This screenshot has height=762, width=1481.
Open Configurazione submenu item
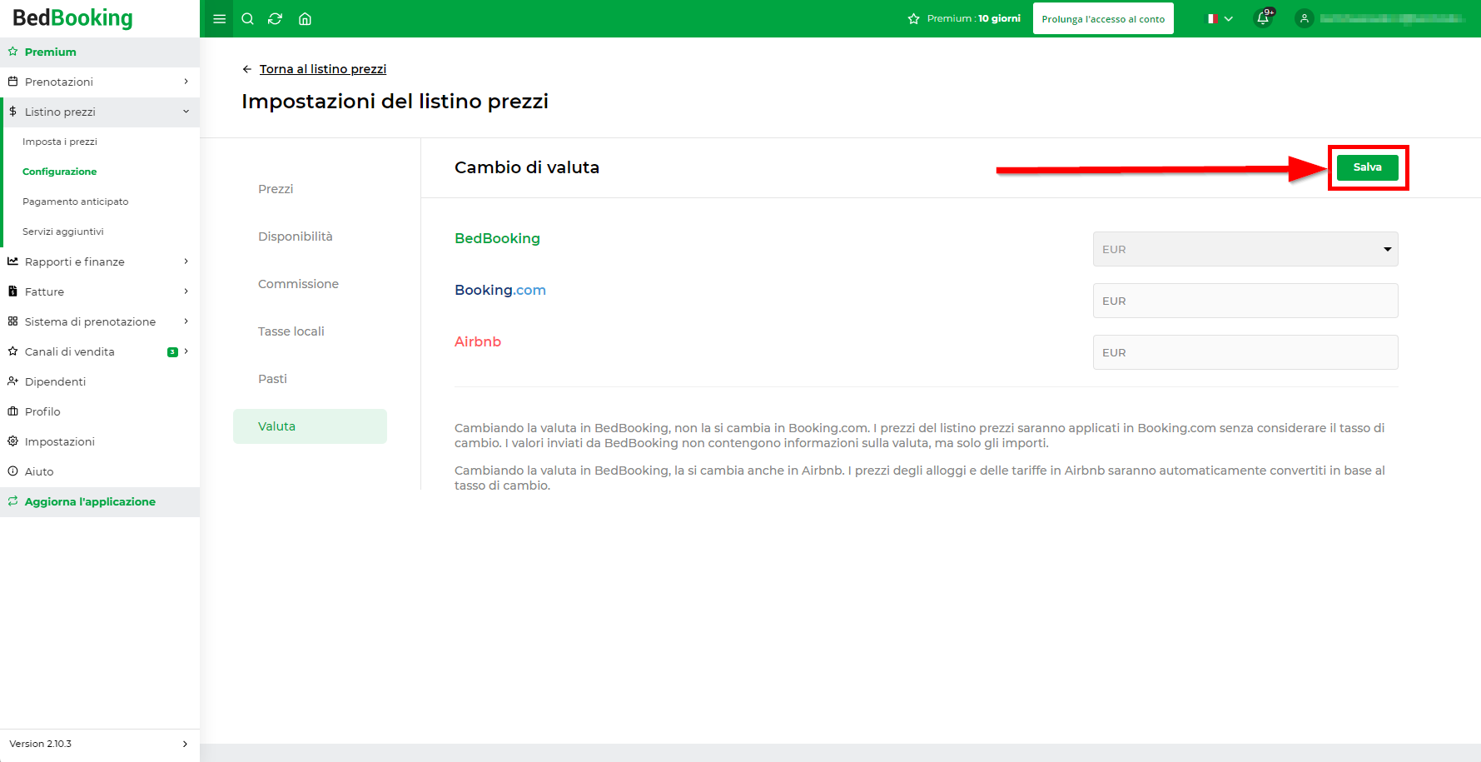tap(60, 172)
